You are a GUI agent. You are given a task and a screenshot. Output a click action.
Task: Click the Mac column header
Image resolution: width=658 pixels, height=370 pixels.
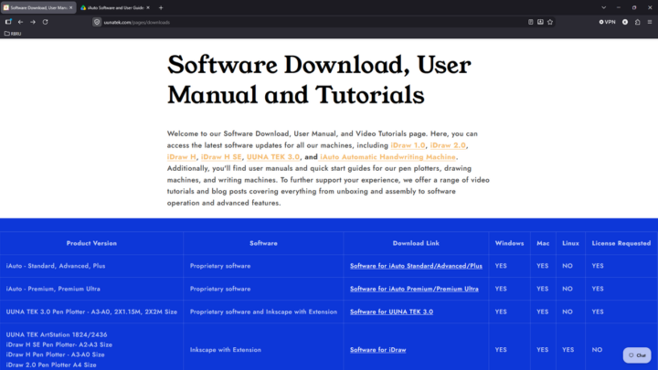pyautogui.click(x=543, y=243)
